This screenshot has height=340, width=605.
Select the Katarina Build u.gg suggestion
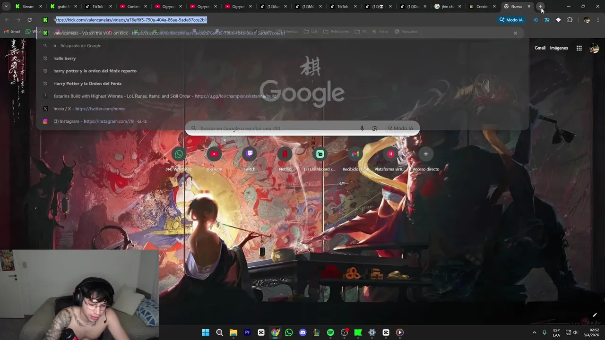tap(283, 96)
